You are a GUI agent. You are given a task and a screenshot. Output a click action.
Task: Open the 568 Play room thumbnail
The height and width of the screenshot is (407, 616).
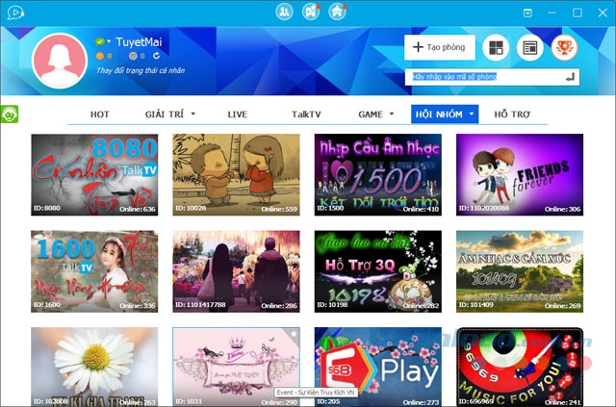click(378, 367)
